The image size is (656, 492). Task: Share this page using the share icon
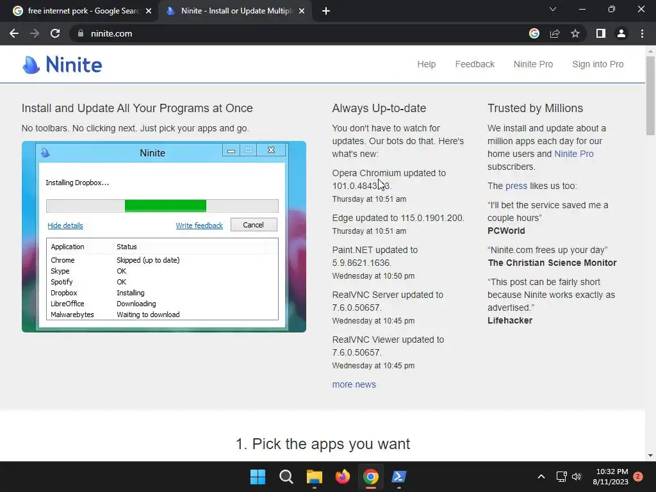point(555,33)
